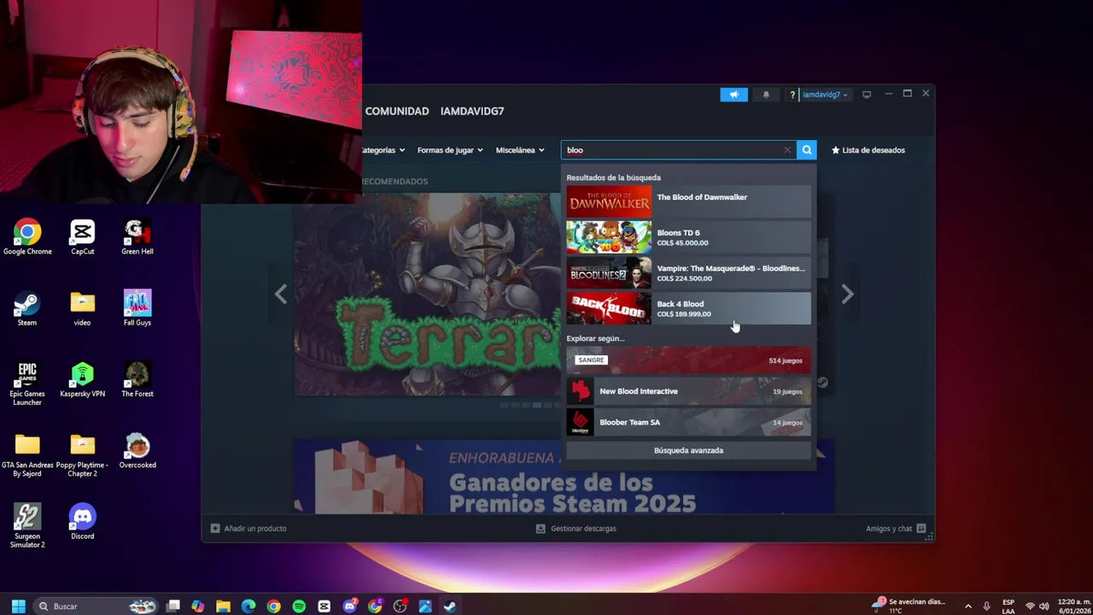Open Fall Guys desktop shortcut
The height and width of the screenshot is (615, 1093).
(x=137, y=308)
